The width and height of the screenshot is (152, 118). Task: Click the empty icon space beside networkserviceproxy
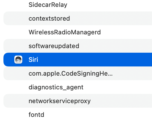[18, 101]
